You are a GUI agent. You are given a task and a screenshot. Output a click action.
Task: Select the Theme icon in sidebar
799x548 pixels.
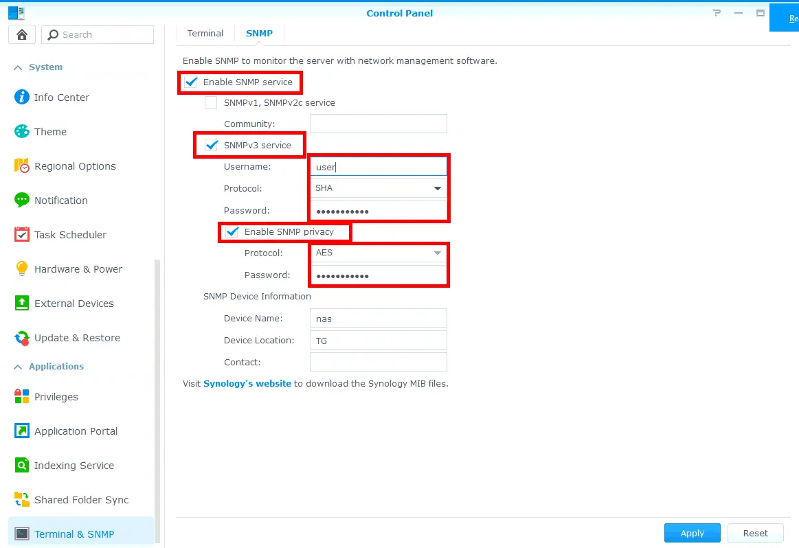pos(51,131)
